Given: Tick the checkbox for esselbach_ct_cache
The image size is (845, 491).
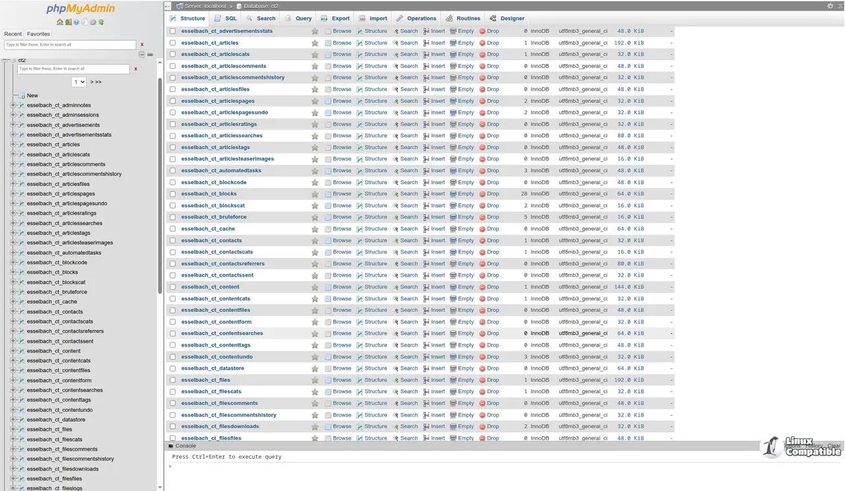Looking at the screenshot, I should tap(172, 229).
